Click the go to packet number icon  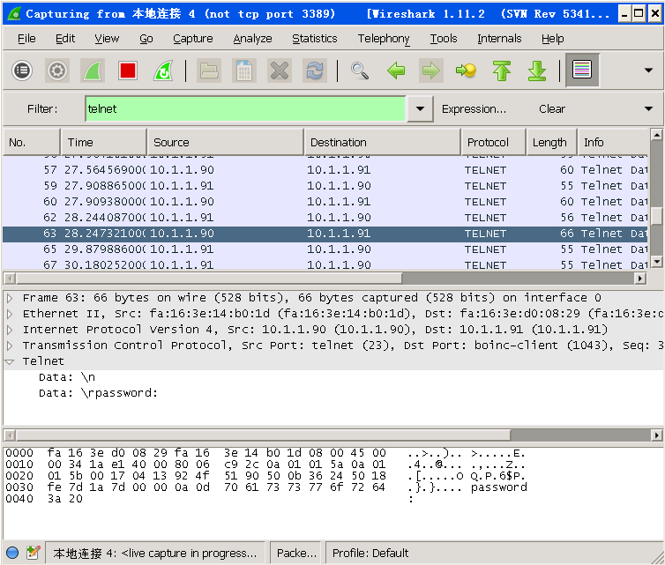point(466,71)
